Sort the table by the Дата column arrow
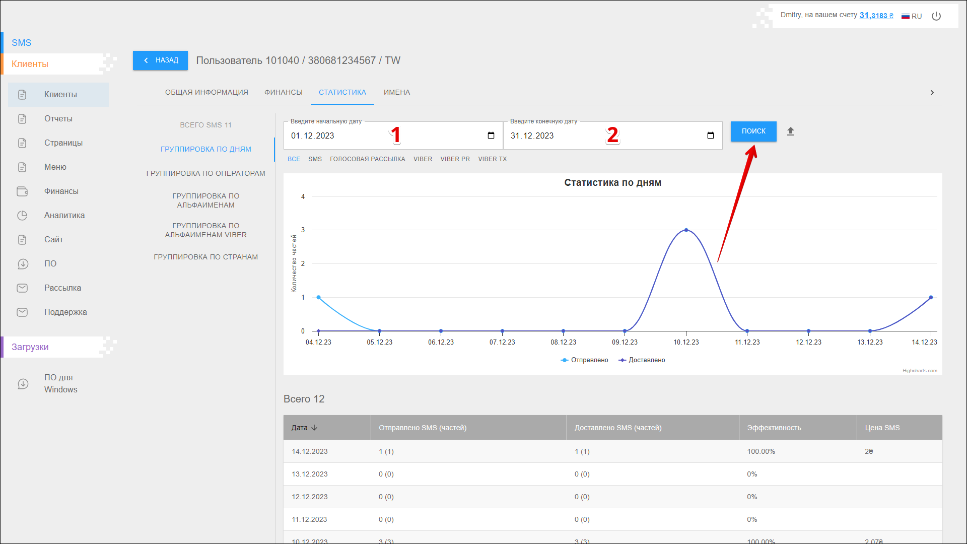967x544 pixels. click(314, 428)
